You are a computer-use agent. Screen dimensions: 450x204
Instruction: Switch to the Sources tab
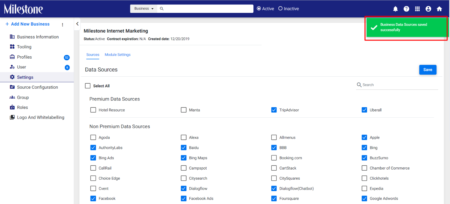tap(93, 55)
